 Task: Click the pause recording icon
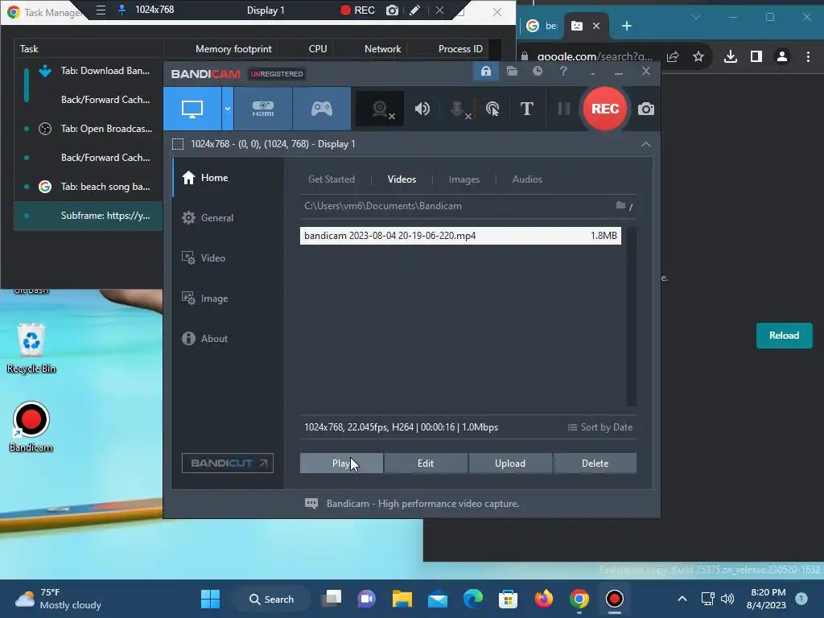[x=564, y=109]
